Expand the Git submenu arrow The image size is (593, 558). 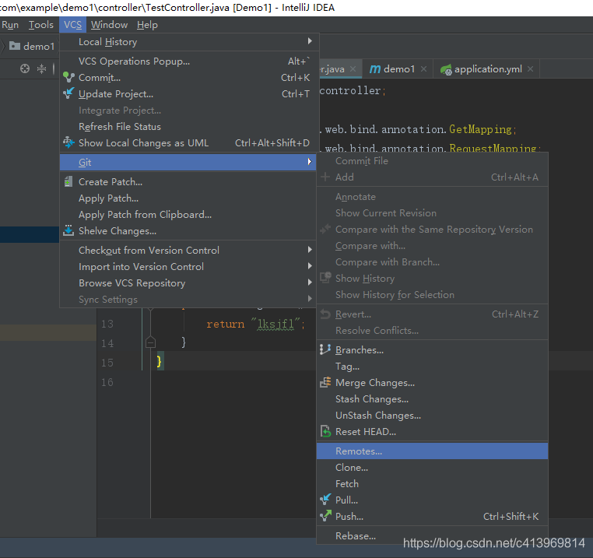310,162
